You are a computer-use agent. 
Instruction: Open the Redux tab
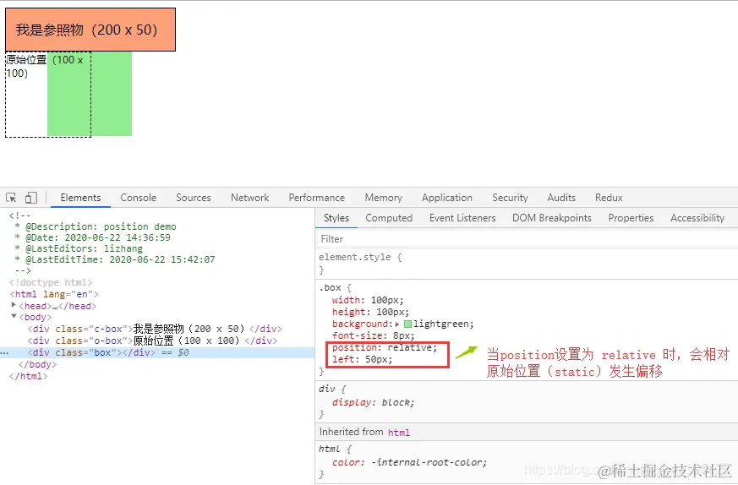click(609, 198)
